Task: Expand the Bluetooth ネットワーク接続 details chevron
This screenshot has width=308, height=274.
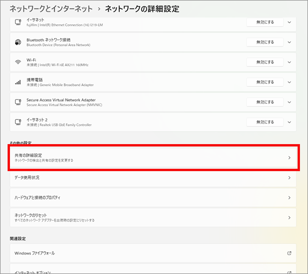Action: click(x=290, y=42)
